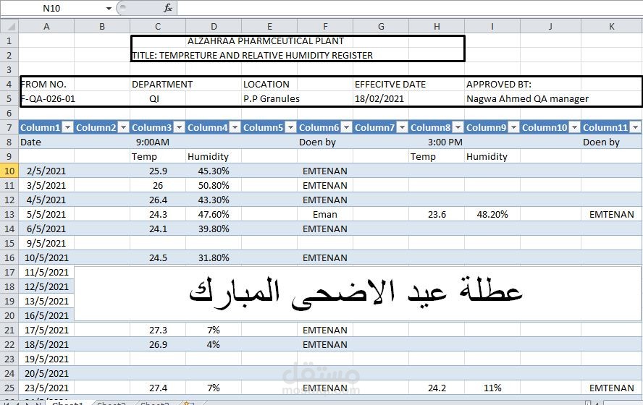This screenshot has width=643, height=405.
Task: Click the fx insert function icon
Action: click(x=168, y=8)
